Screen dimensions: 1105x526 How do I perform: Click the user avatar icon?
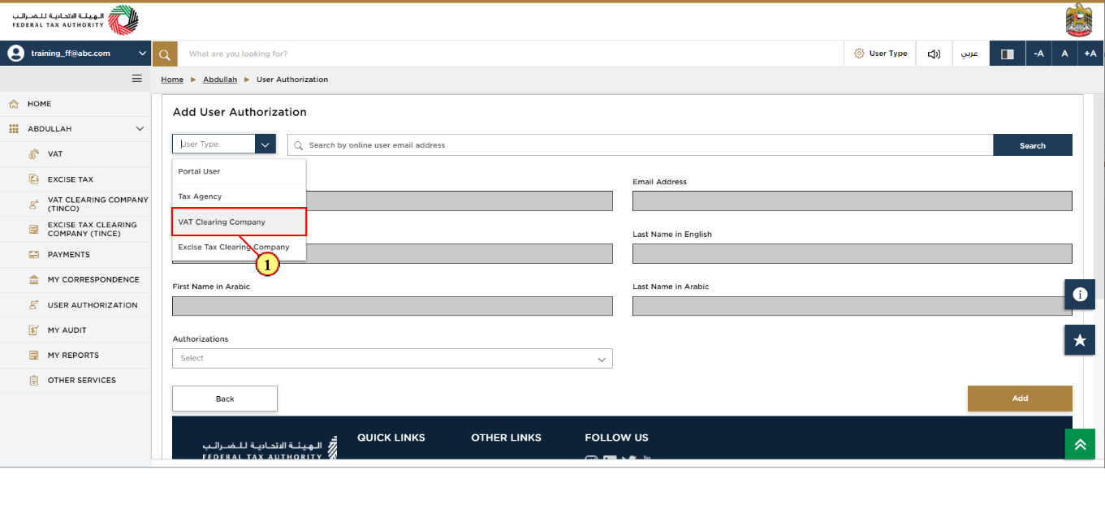pyautogui.click(x=15, y=54)
